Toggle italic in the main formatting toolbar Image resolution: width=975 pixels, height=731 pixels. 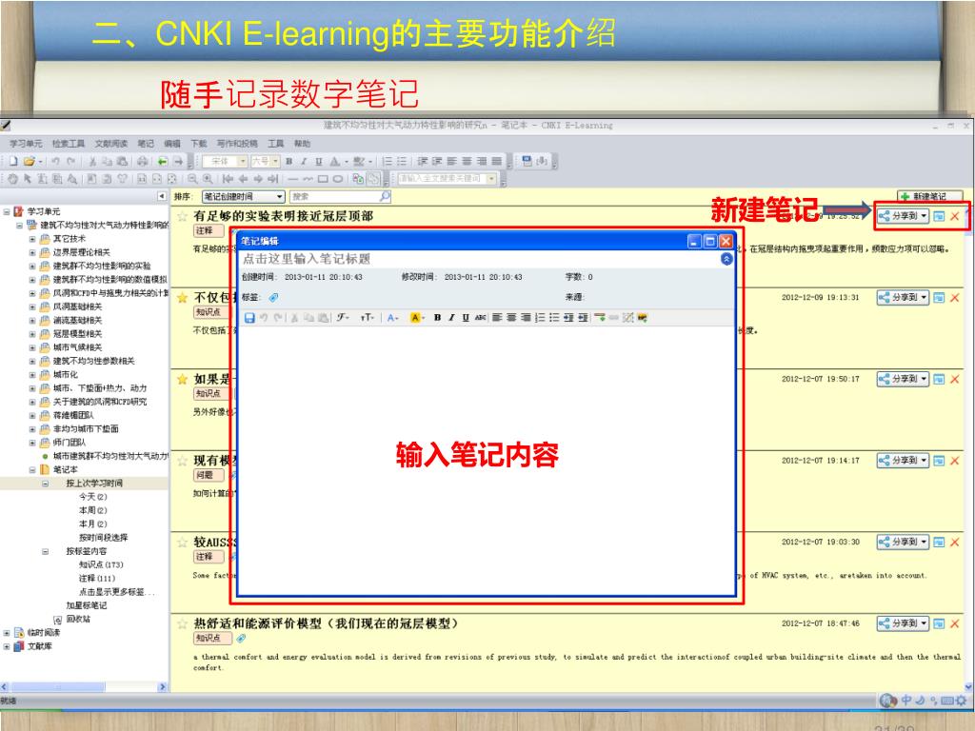point(304,161)
